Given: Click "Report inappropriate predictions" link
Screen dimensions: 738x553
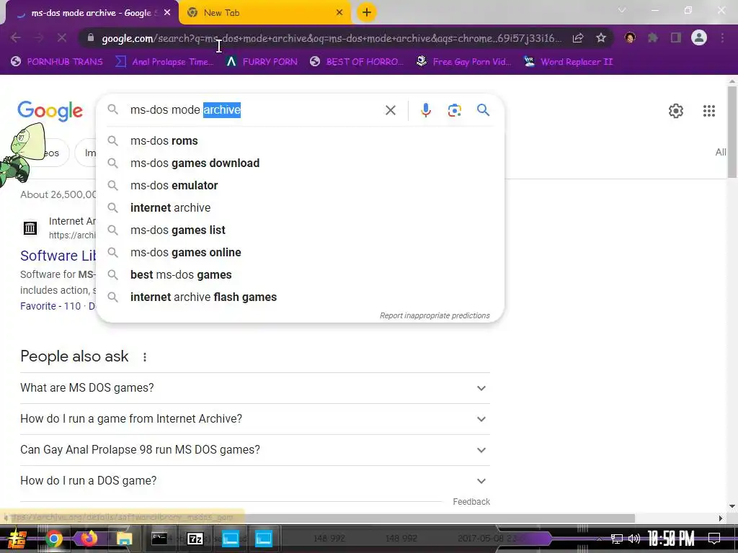Looking at the screenshot, I should coord(435,315).
